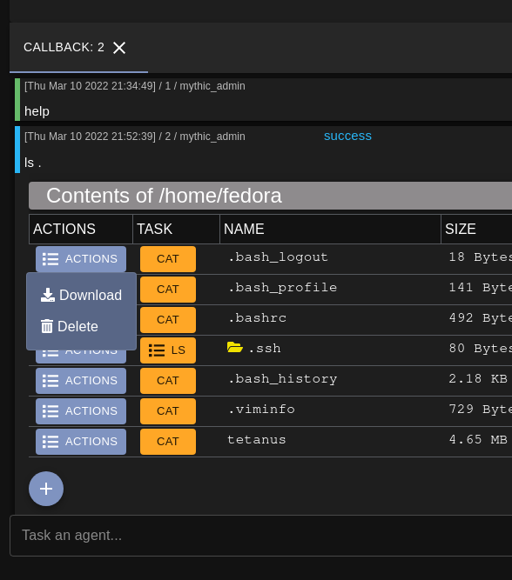Click the 4.65 MB size value
The height and width of the screenshot is (580, 512).
478,439
